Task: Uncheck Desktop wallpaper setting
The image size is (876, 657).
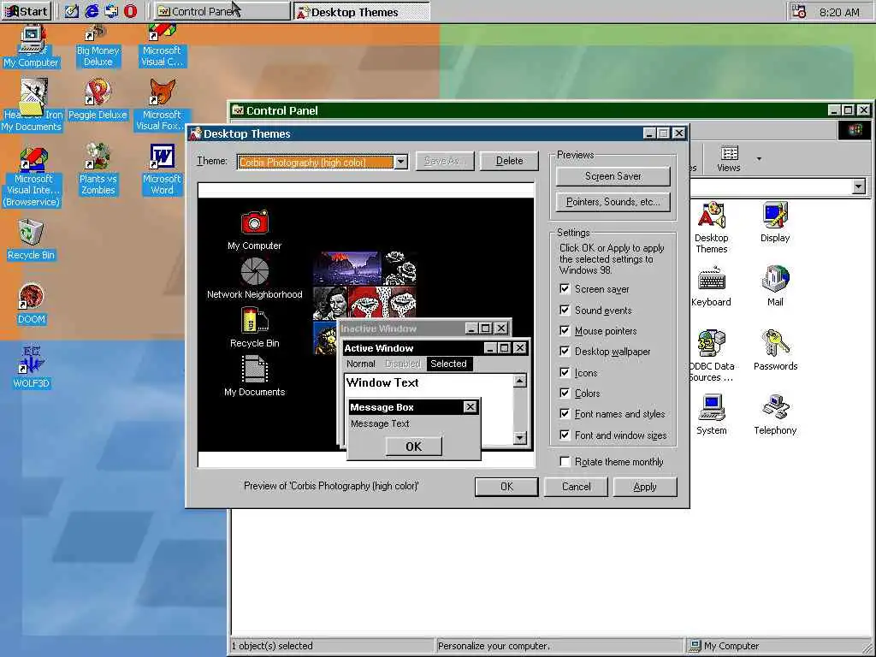Action: (565, 351)
